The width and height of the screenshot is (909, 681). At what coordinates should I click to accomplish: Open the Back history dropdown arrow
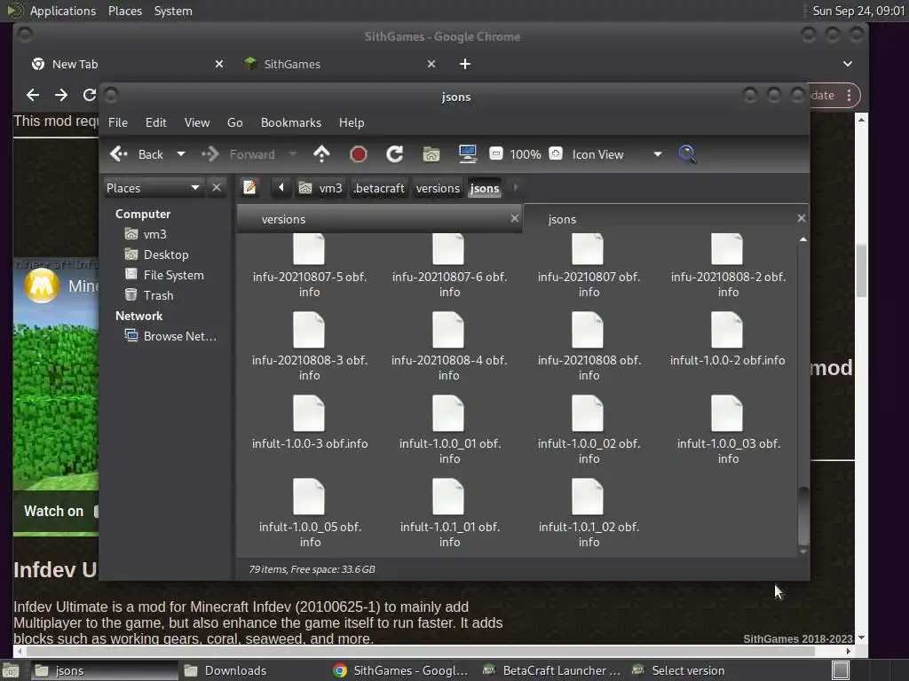pos(181,154)
